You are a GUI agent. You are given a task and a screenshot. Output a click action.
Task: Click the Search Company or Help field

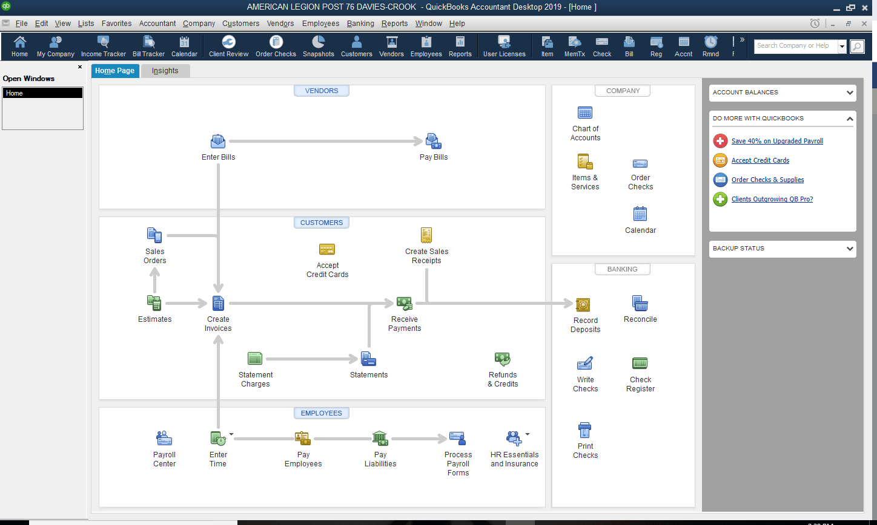tap(796, 46)
